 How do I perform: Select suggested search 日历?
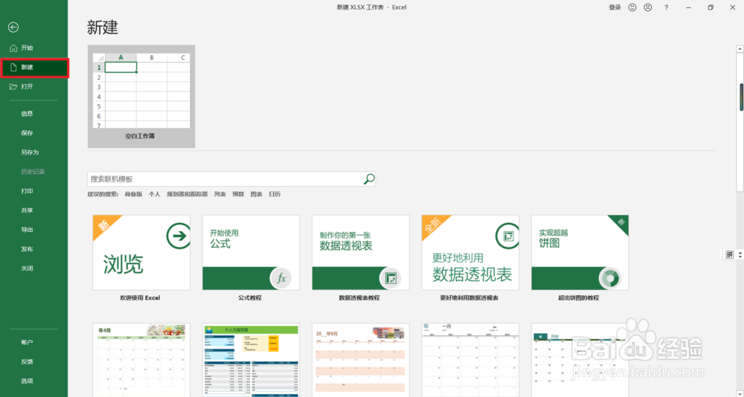coord(275,195)
